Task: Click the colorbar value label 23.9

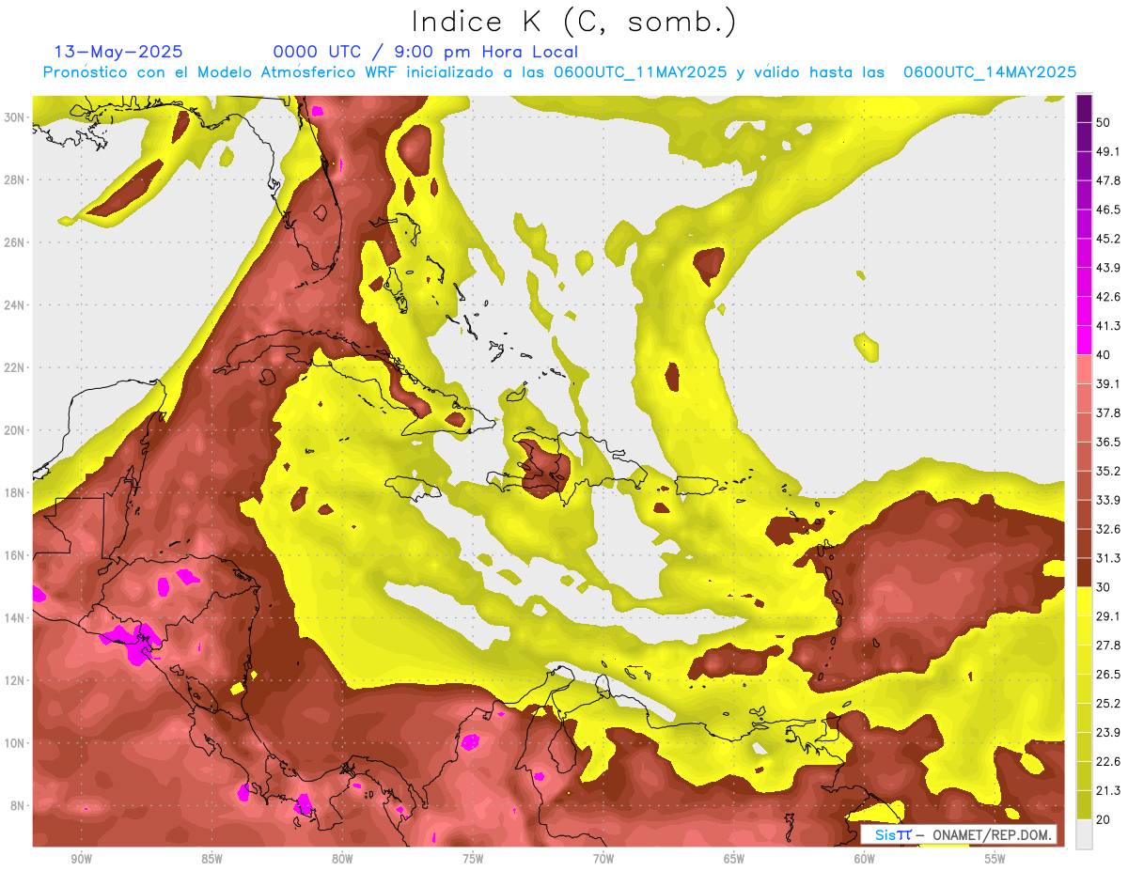Action: click(1108, 732)
